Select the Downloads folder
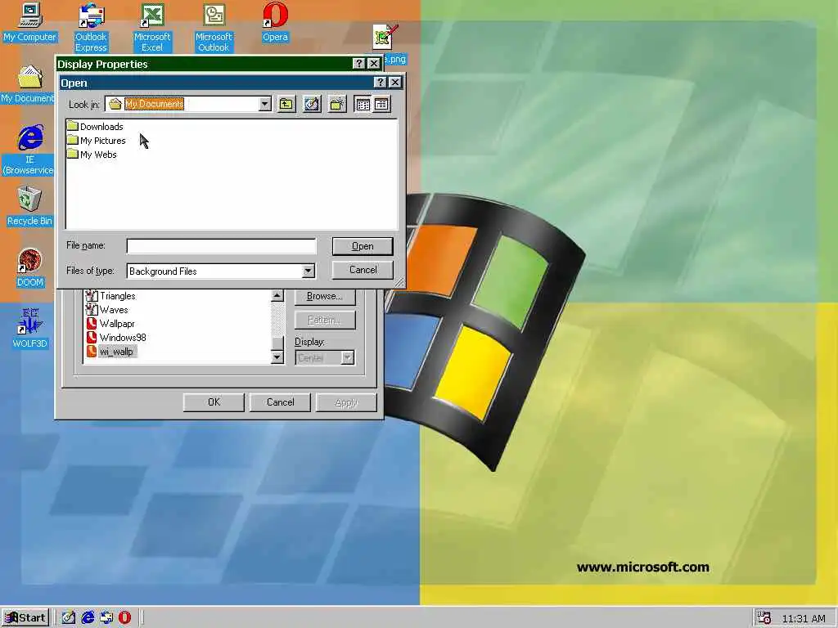The image size is (838, 628). [x=95, y=127]
